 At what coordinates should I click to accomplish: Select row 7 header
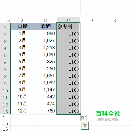pyautogui.click(x=5, y=69)
